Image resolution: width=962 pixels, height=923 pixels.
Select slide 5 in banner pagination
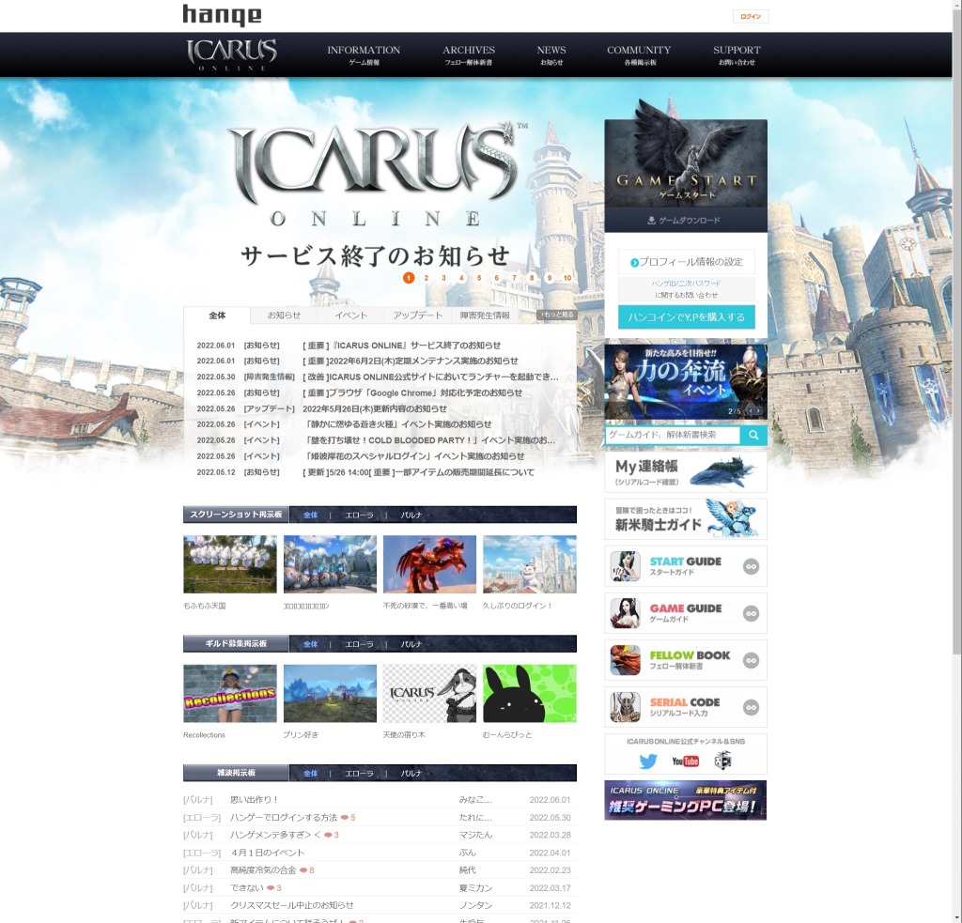(479, 278)
